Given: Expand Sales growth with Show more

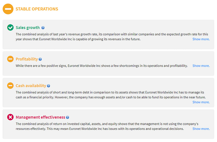Looking at the screenshot, I should click(201, 39).
